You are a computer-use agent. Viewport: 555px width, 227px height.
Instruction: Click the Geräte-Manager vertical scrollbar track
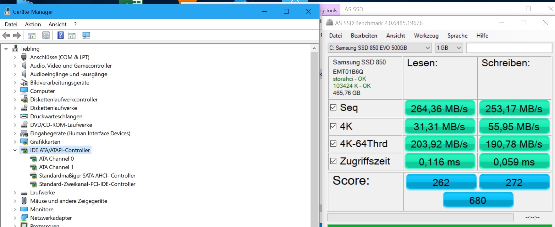tap(314, 139)
